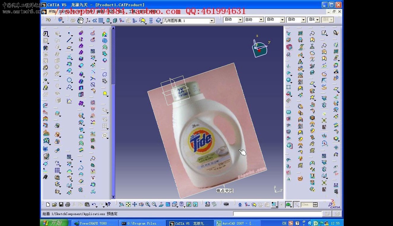Toggle Swap Visible Space icon
Screen dimensions: 393x226
pyautogui.click(x=195, y=204)
